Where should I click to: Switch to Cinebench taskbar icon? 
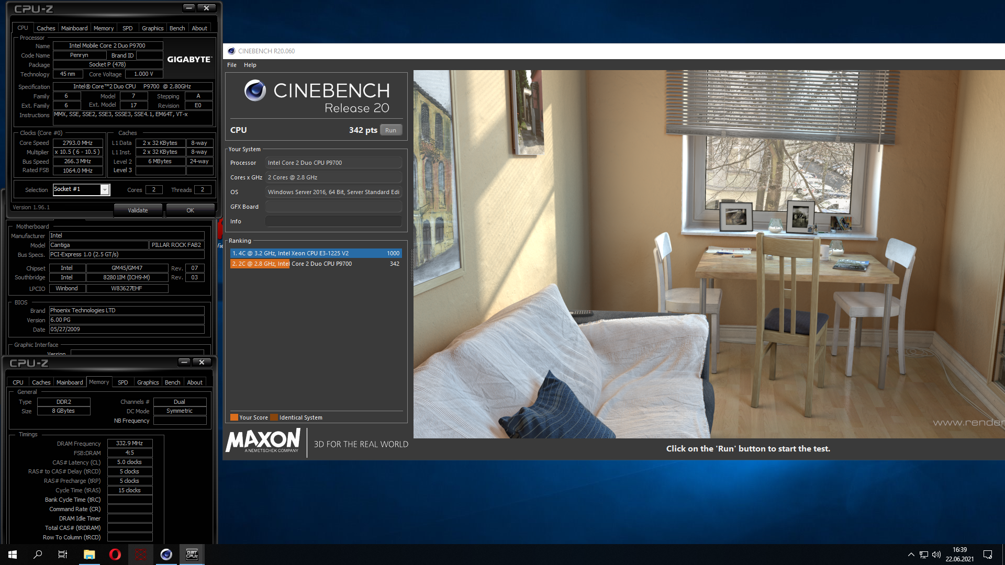click(x=166, y=555)
